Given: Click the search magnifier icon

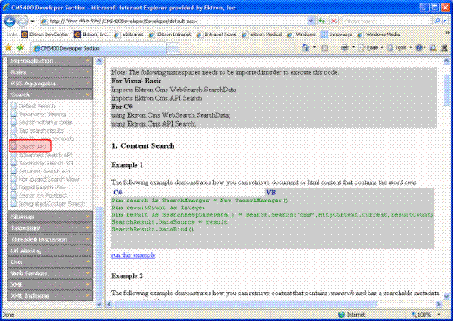Looking at the screenshot, I should click(437, 21).
